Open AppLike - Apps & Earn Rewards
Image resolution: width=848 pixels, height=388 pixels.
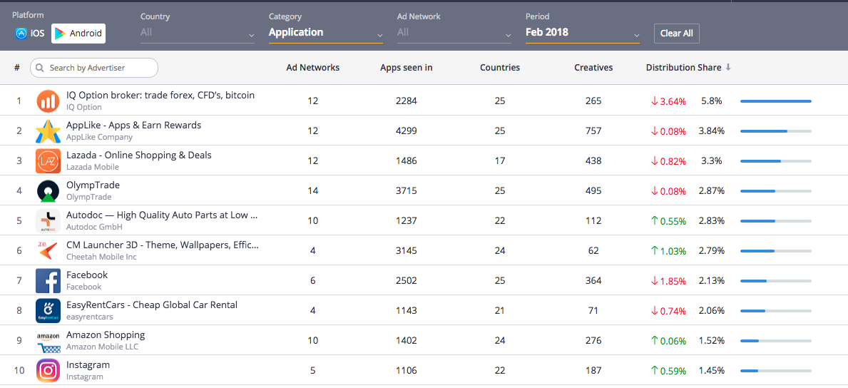click(x=133, y=125)
